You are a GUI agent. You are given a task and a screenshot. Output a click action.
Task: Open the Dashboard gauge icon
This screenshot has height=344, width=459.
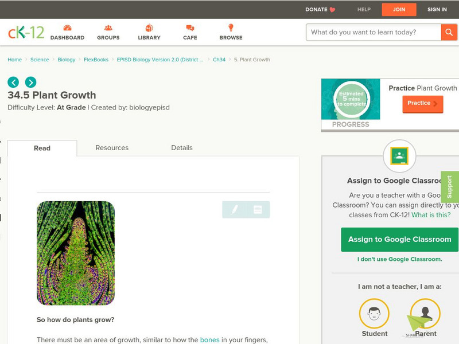point(67,28)
